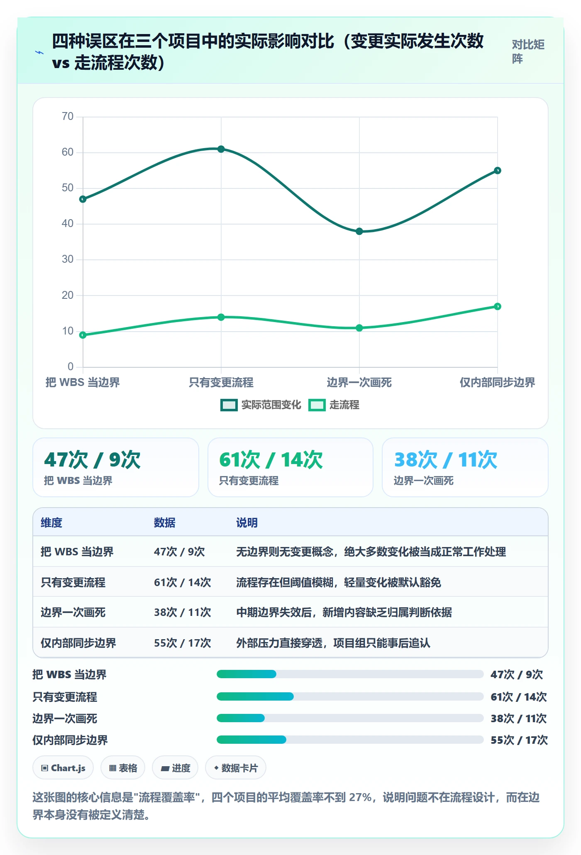This screenshot has height=855, width=581.
Task: Click the progress bar for 边界一次画死
Action: 350,718
